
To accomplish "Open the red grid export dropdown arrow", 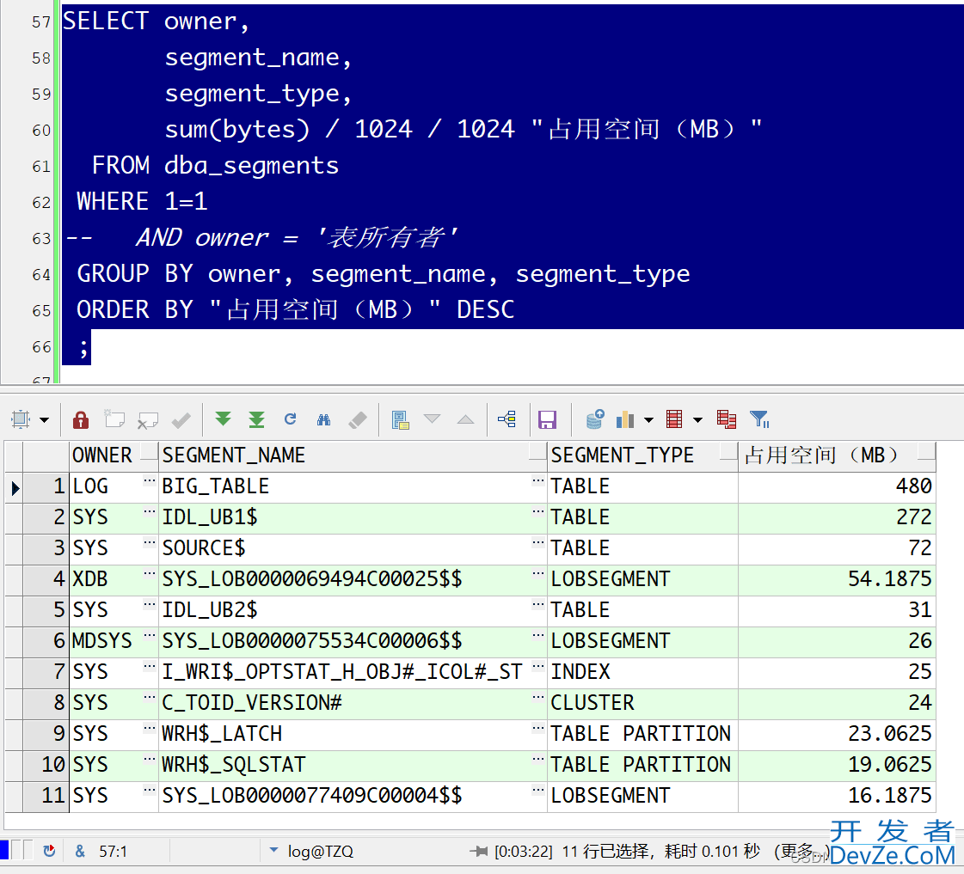I will point(697,420).
